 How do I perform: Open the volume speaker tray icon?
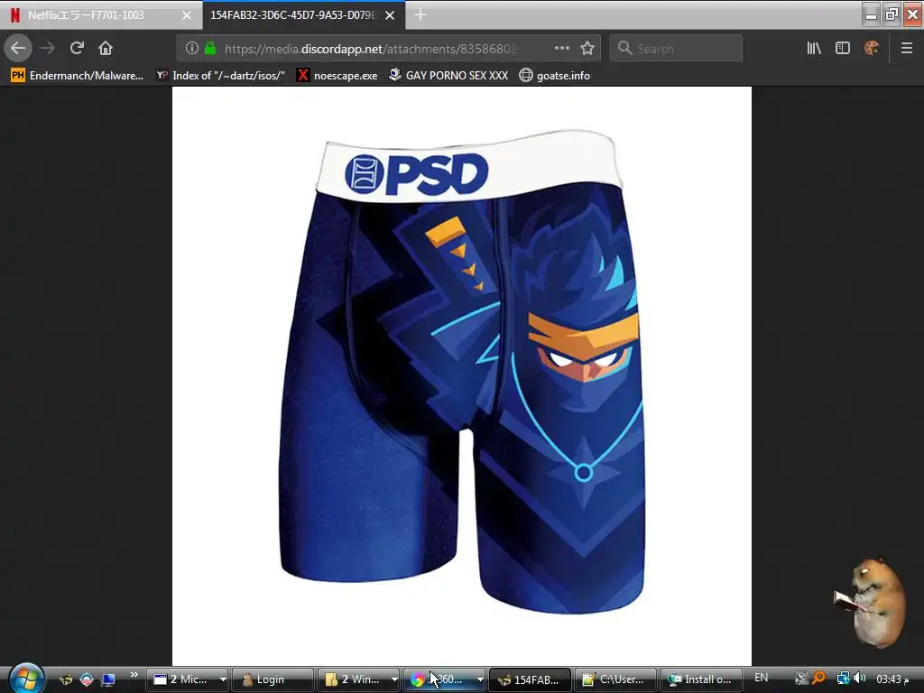[x=860, y=679]
